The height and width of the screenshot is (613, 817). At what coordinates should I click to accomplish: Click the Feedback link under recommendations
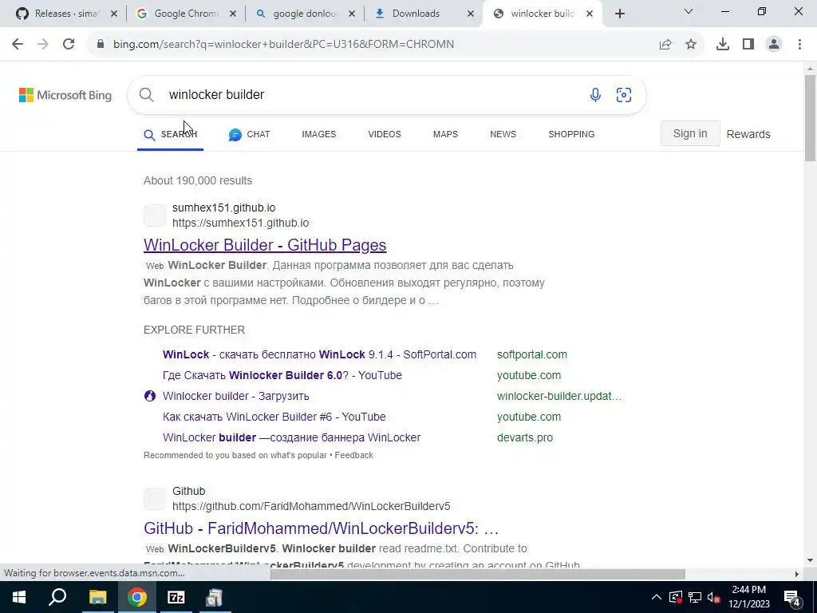click(x=353, y=455)
